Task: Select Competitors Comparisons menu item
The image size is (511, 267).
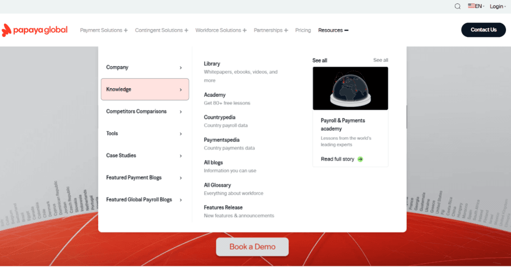Action: pyautogui.click(x=136, y=112)
